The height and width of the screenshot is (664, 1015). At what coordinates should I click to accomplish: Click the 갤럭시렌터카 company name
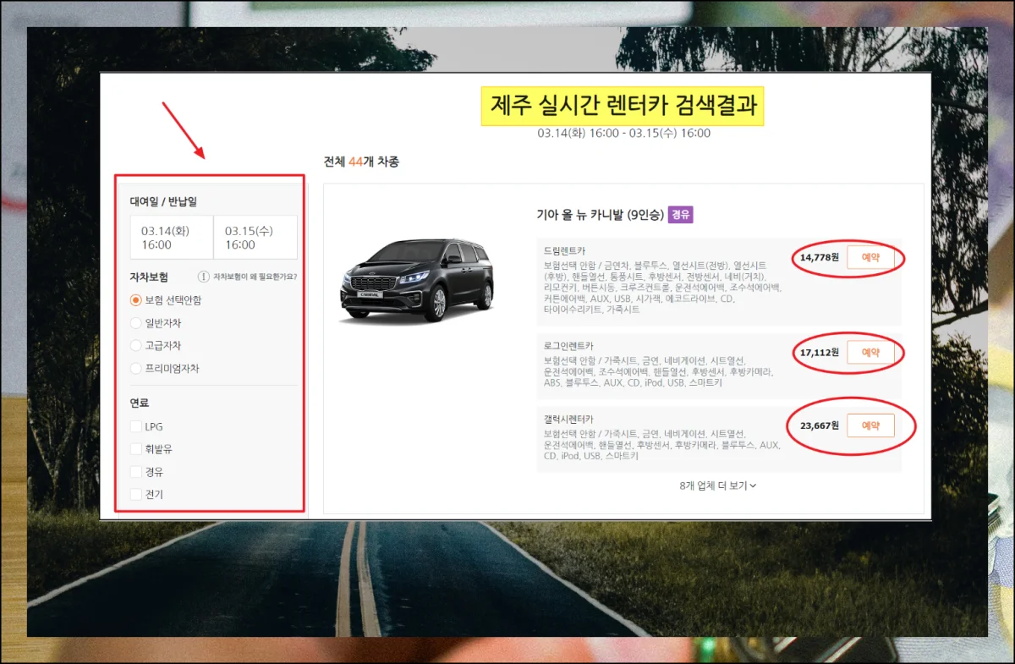pos(568,419)
